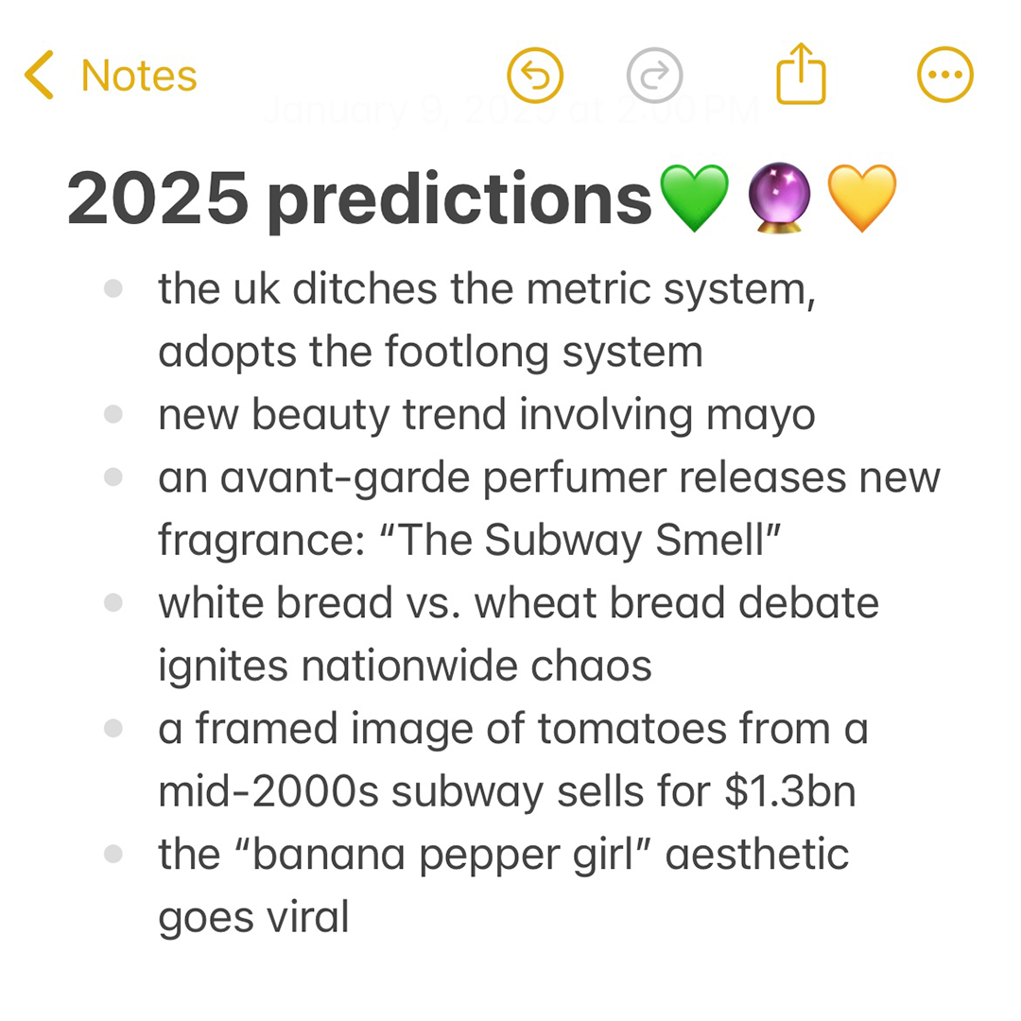1021x1021 pixels.
Task: Tap the crystal ball emoji
Action: (779, 198)
